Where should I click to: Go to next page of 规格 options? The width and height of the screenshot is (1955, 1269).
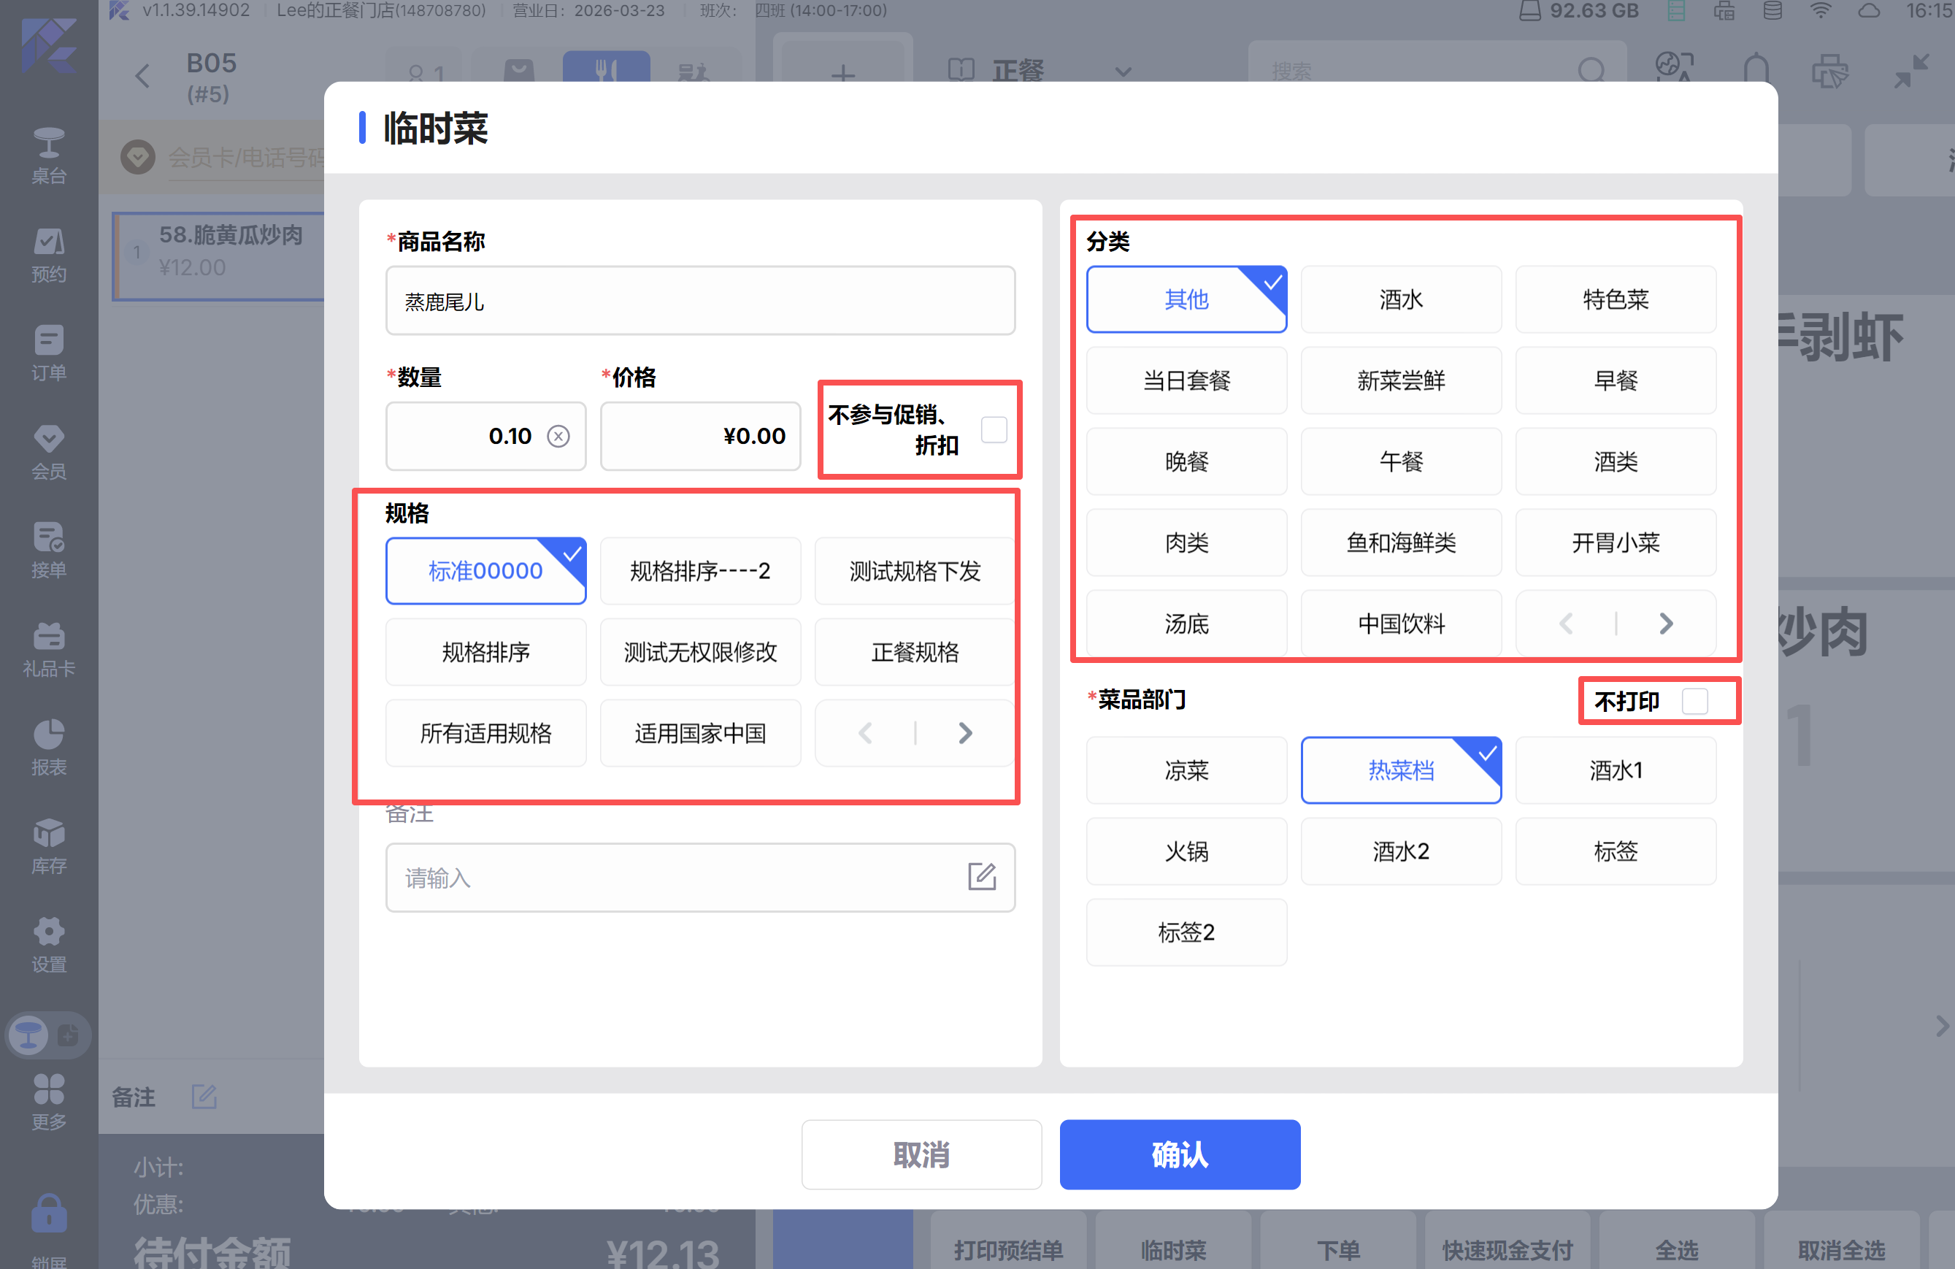pyautogui.click(x=965, y=734)
